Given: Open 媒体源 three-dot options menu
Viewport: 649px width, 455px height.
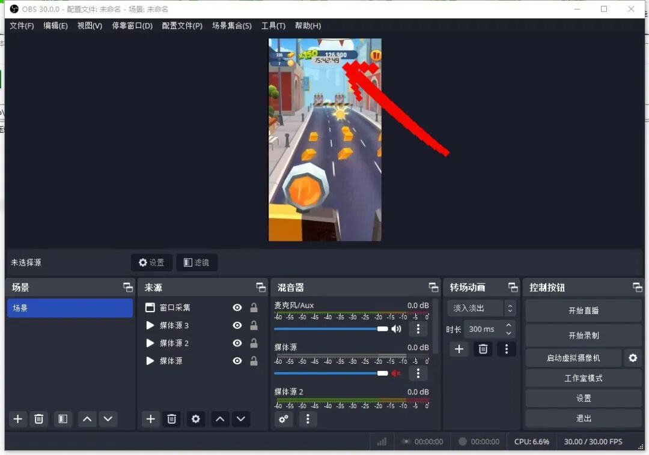Looking at the screenshot, I should (x=418, y=373).
